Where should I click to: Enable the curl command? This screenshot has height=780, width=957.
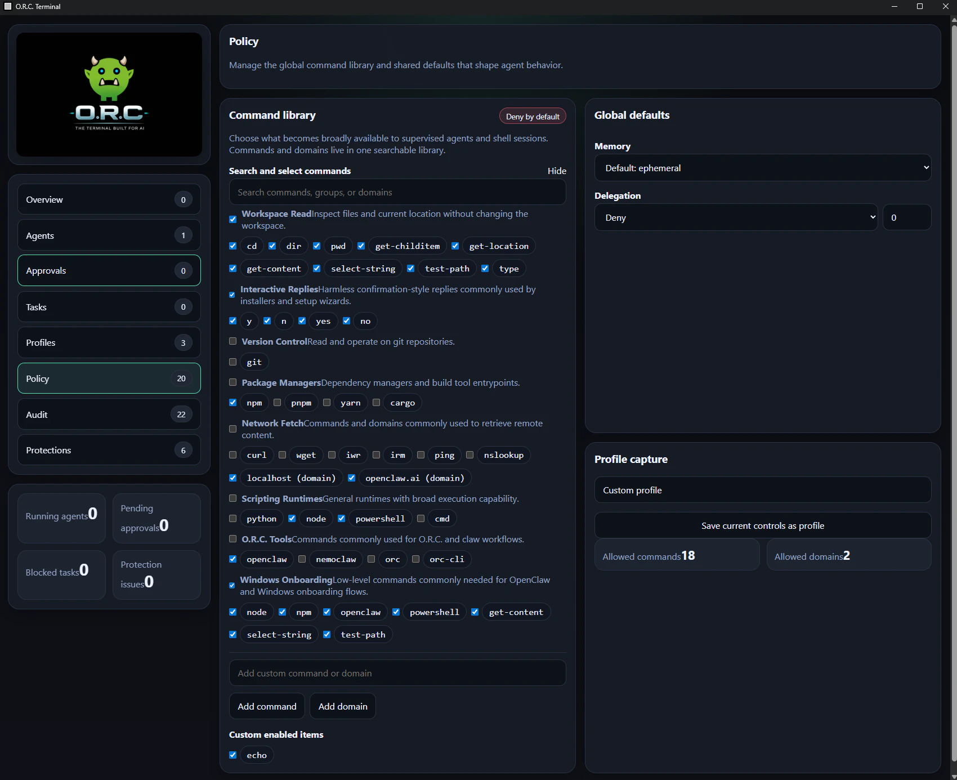233,455
